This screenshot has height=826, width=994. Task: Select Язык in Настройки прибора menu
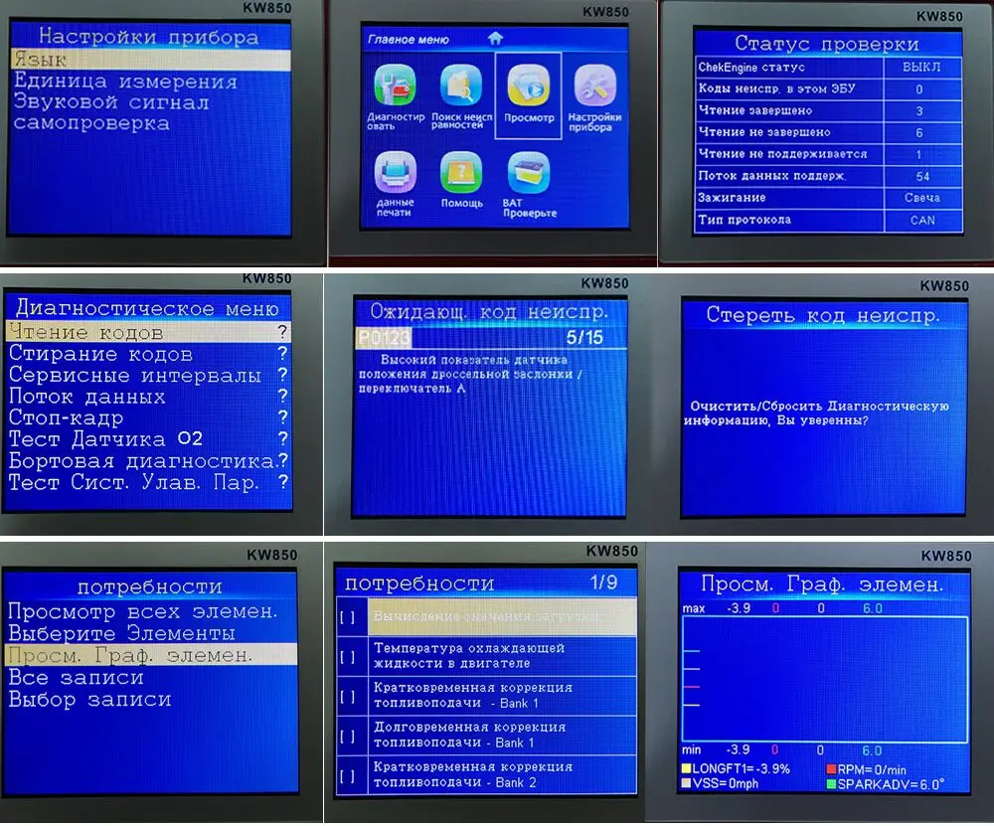coord(151,60)
